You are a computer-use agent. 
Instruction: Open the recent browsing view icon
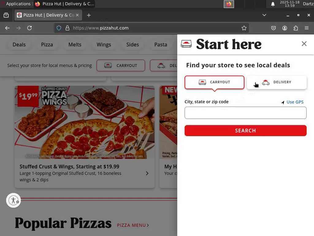[x=6, y=15]
